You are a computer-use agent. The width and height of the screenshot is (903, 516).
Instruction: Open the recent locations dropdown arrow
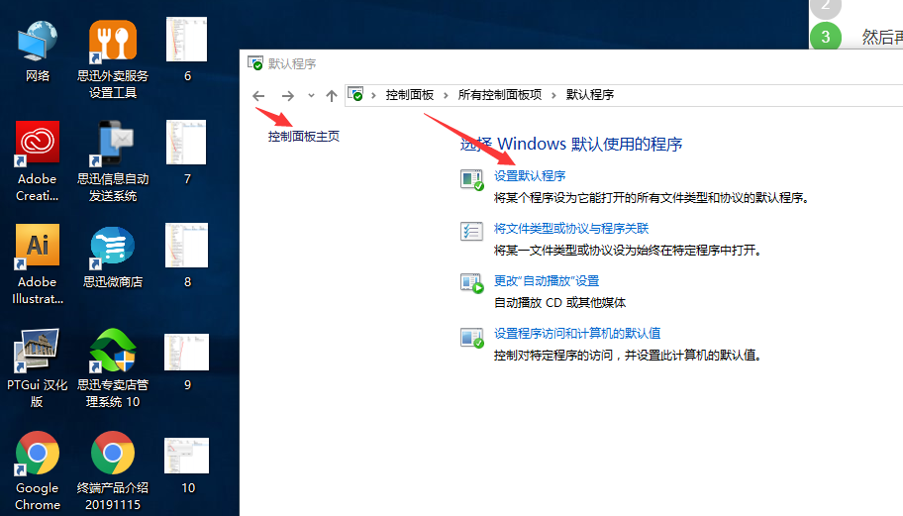pos(311,96)
